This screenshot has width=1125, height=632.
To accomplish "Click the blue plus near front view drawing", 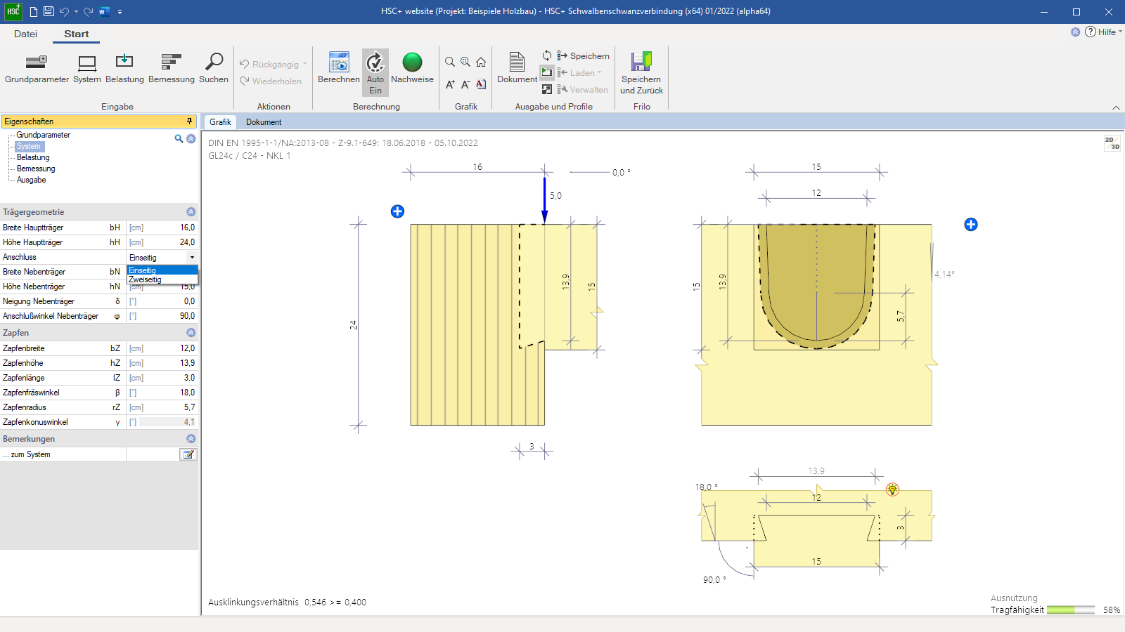I will pos(971,225).
